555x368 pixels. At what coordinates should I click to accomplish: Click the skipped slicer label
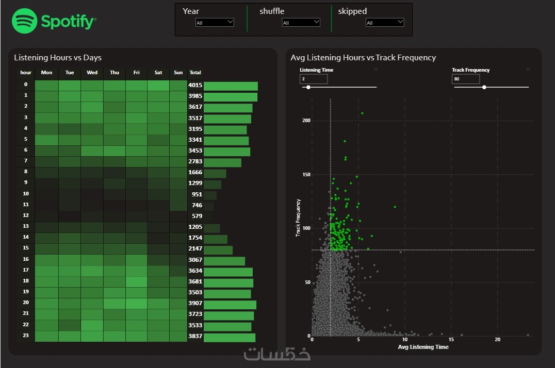(352, 11)
